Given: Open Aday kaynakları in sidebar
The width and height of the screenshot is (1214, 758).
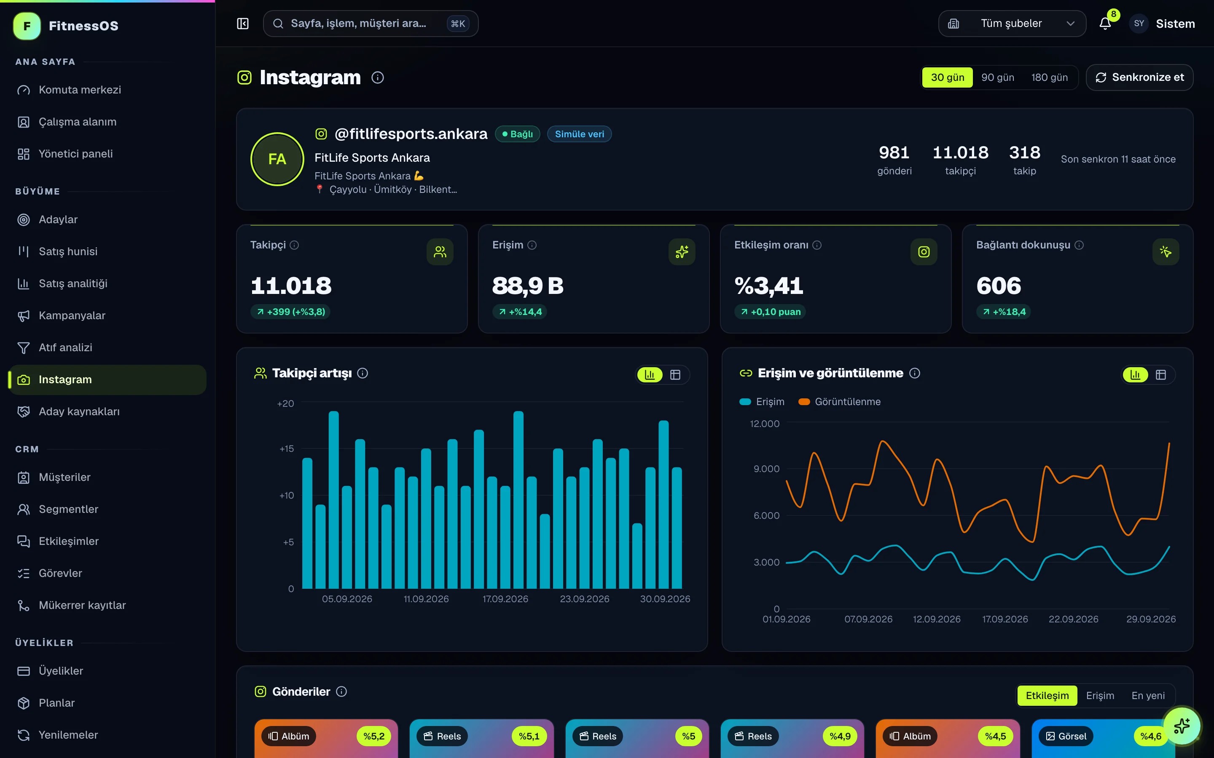Looking at the screenshot, I should coord(107,411).
